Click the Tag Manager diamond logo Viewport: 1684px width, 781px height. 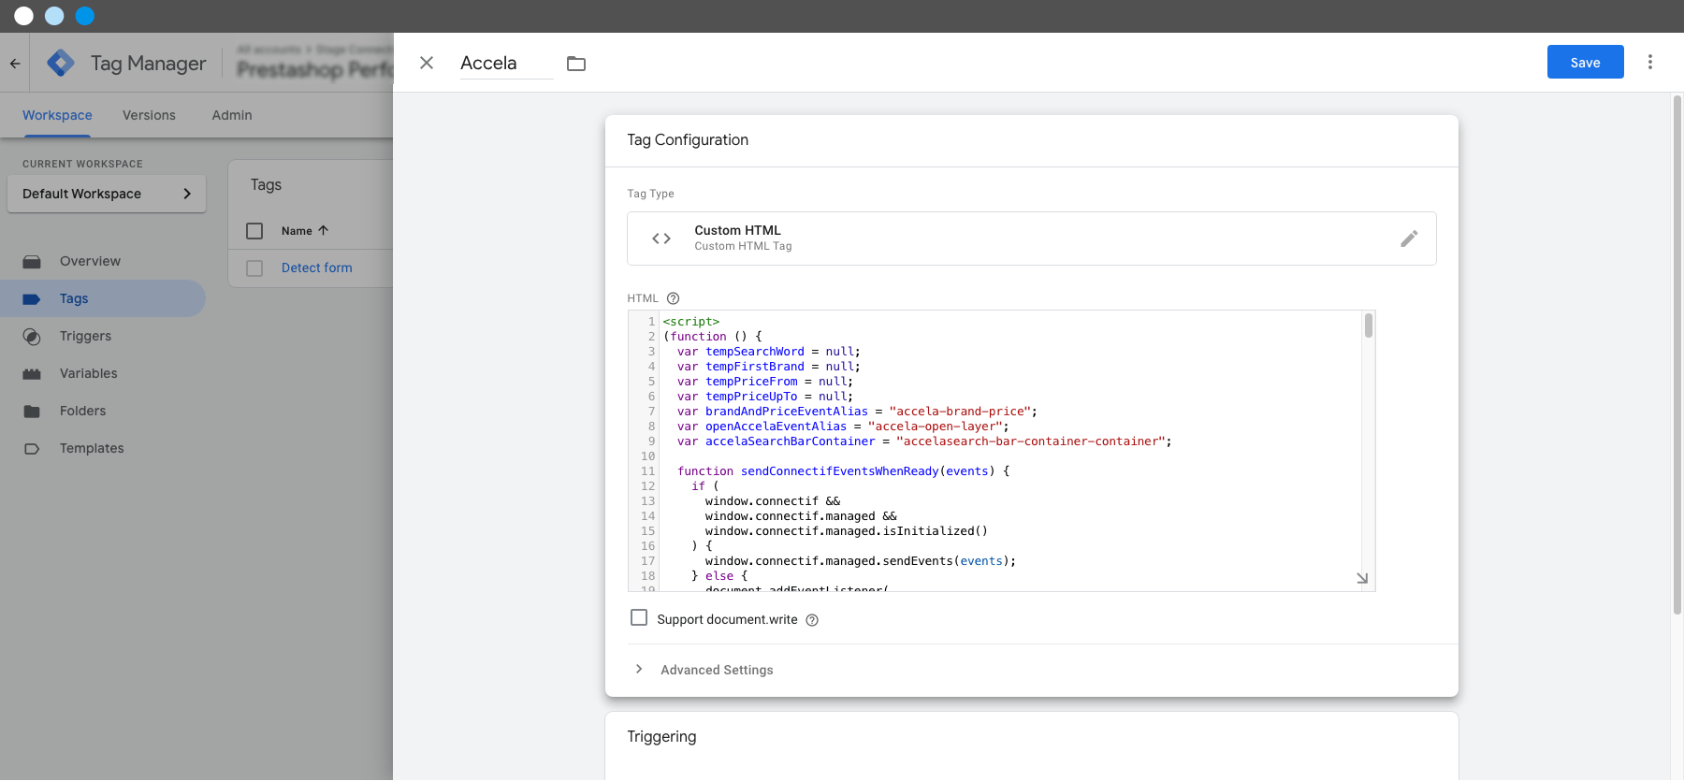[x=61, y=63]
